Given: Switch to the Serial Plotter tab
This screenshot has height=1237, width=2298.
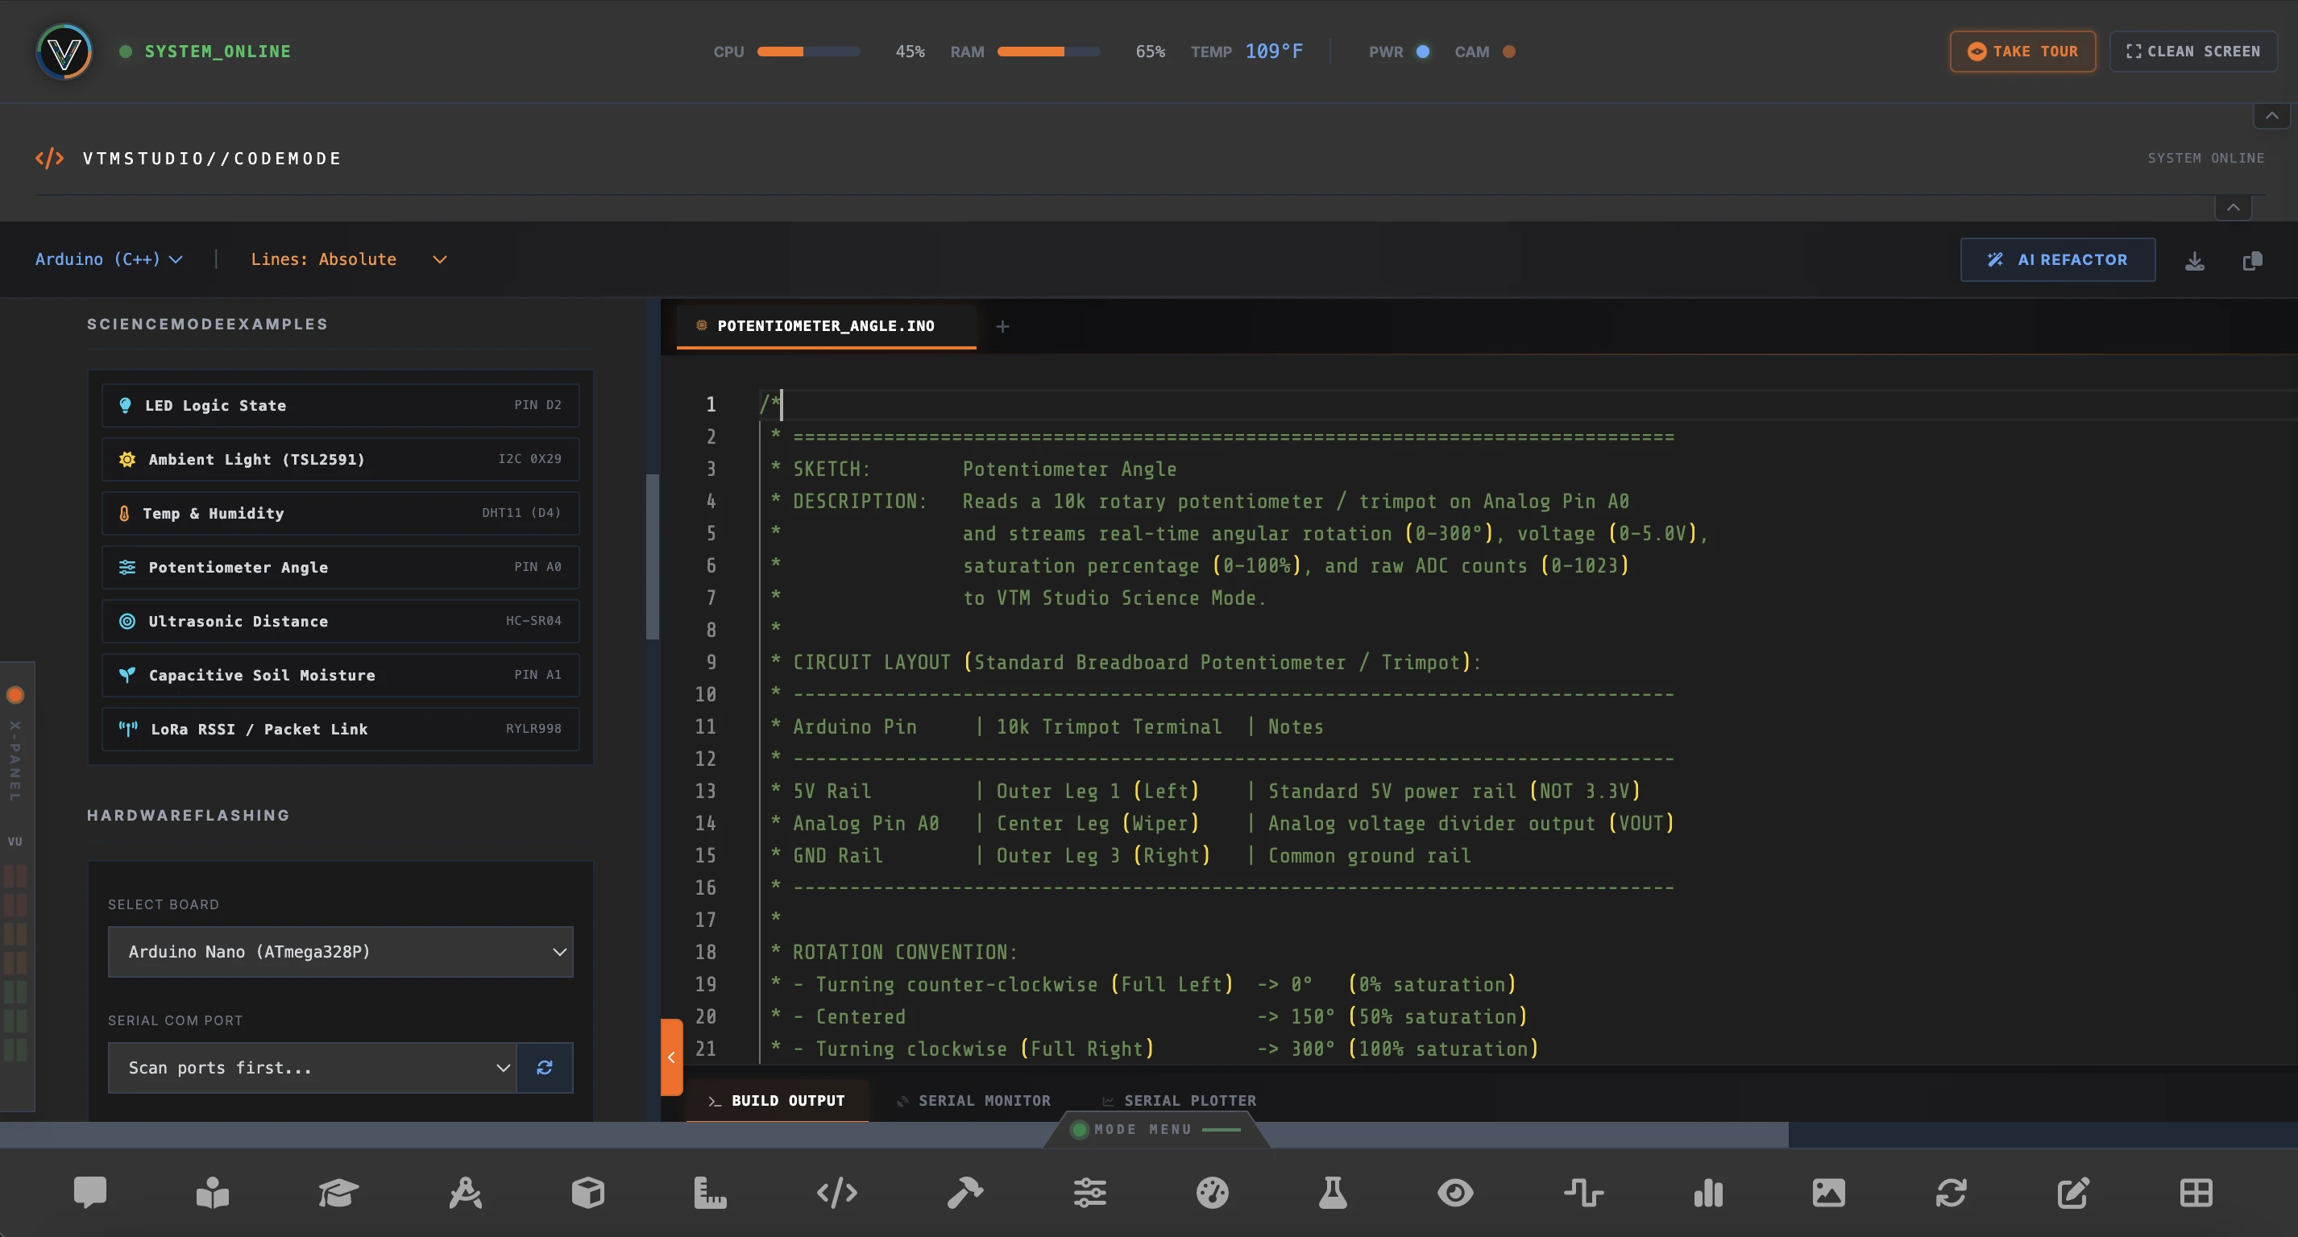Looking at the screenshot, I should pyautogui.click(x=1180, y=1101).
